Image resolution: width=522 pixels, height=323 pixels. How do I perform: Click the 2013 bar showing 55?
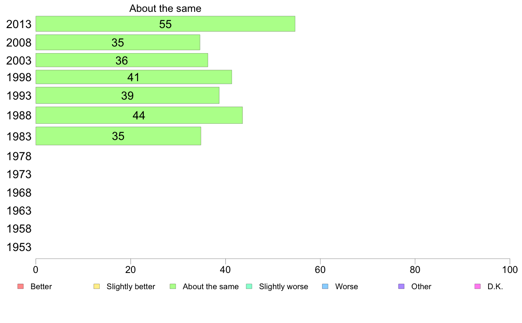(x=166, y=24)
